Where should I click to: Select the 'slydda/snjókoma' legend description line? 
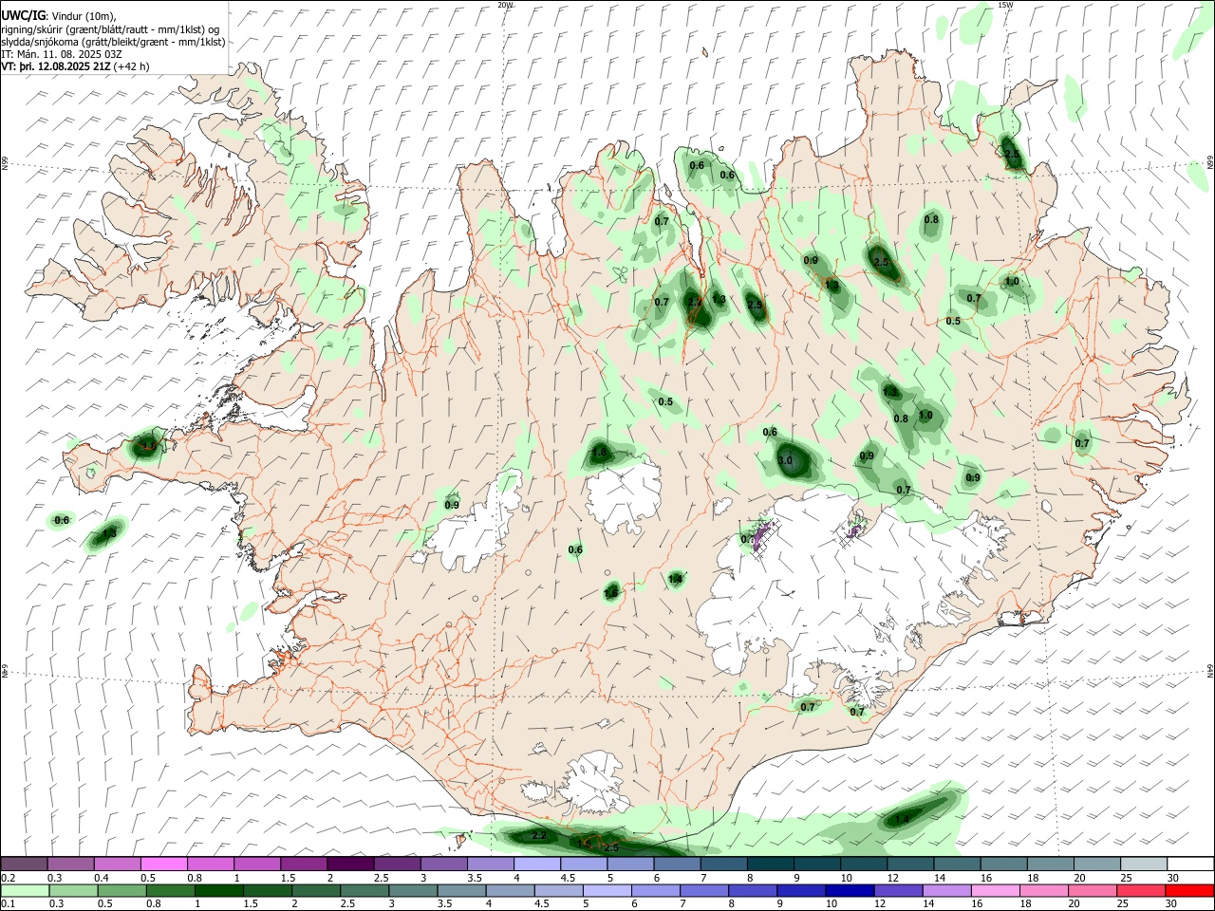(113, 42)
